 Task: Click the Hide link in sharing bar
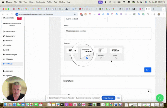point(118,98)
